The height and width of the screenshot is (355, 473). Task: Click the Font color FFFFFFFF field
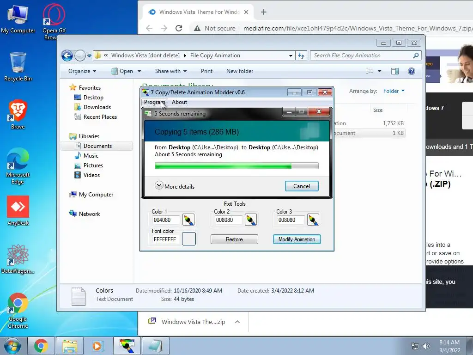coord(166,239)
